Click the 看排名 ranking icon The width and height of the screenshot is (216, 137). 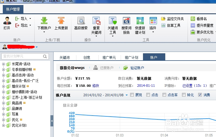point(193,19)
